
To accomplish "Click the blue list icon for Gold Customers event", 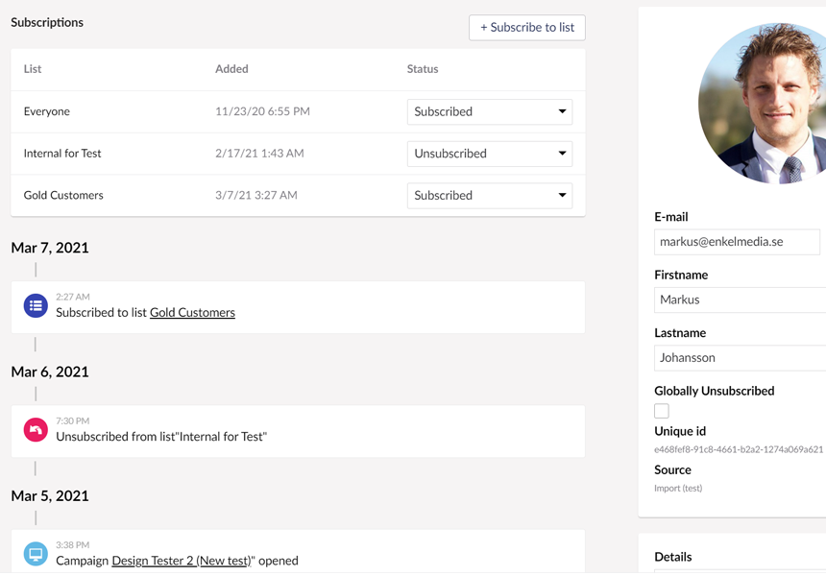I will point(36,306).
